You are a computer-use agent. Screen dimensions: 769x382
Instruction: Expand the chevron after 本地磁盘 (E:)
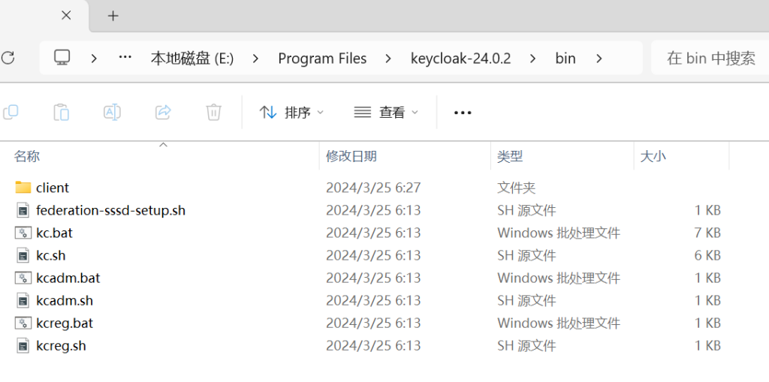(x=255, y=59)
